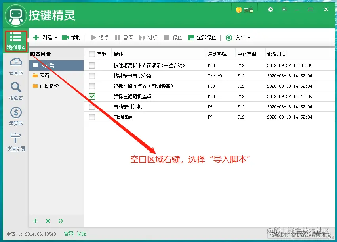Click the version number 2014.06.19549 text
Image resolution: width=337 pixels, height=242 pixels.
(x=40, y=234)
